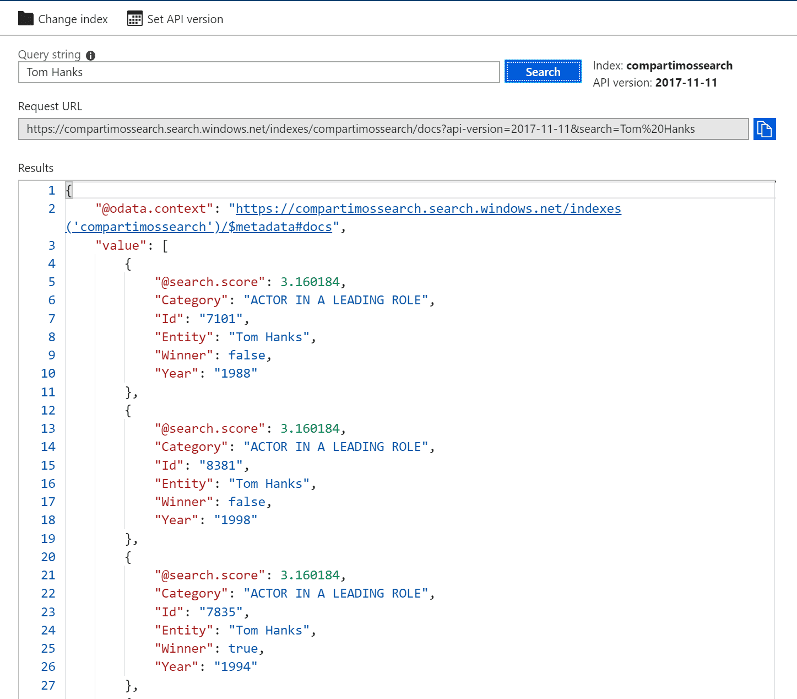Click the Winner true value on line 25
Screen dimensions: 797x699
243,649
